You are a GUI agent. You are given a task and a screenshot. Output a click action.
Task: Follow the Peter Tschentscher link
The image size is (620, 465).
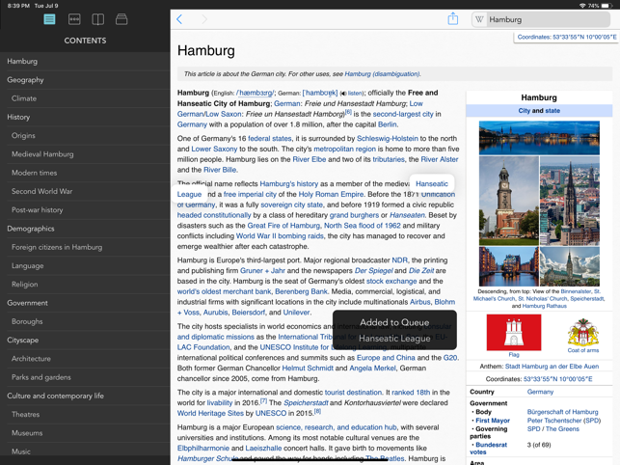tap(554, 421)
